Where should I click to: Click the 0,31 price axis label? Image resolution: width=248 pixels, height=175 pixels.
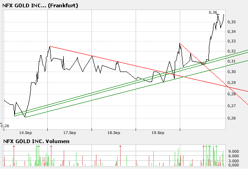232,61
